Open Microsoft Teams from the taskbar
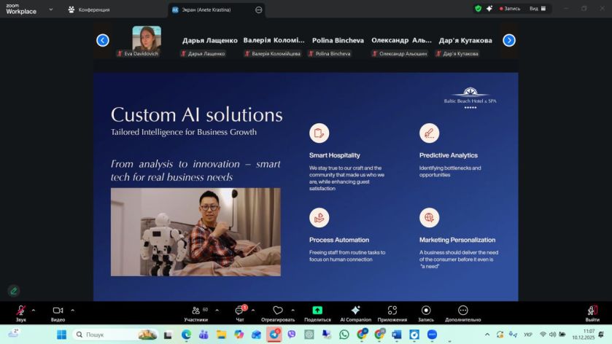Viewport: 612px width, 344px height. (204, 335)
